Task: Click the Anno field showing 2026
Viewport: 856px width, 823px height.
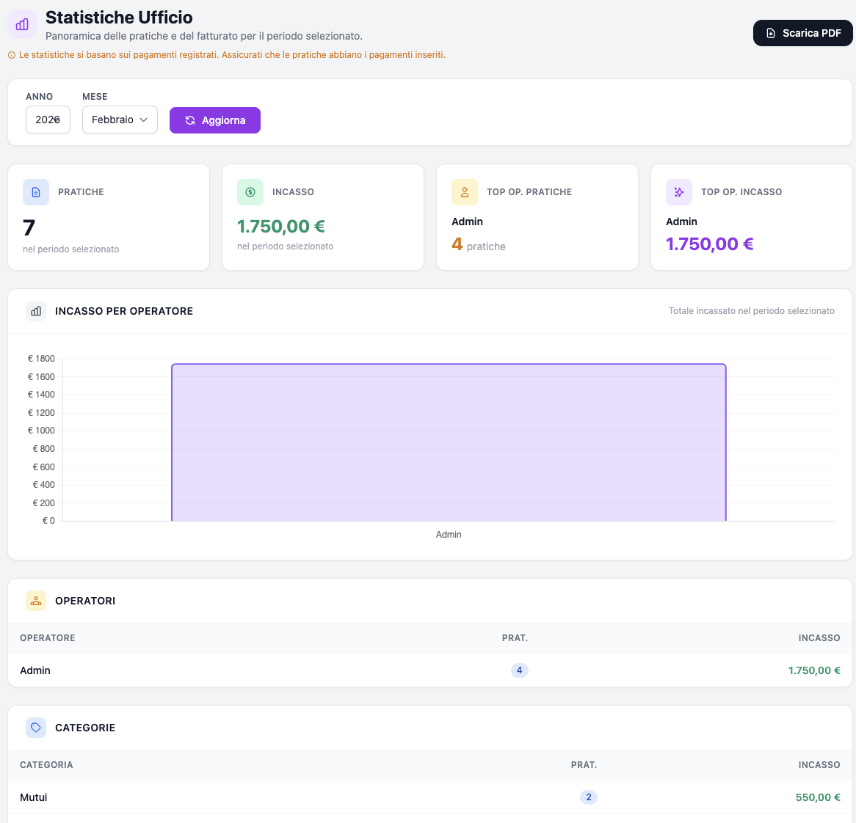Action: pyautogui.click(x=48, y=120)
